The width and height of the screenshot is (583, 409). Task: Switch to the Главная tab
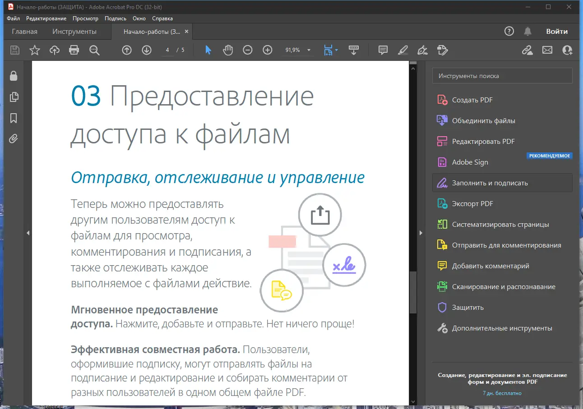(x=24, y=31)
